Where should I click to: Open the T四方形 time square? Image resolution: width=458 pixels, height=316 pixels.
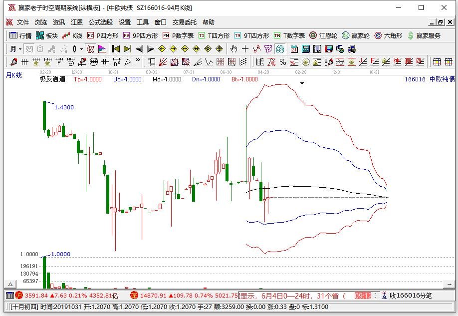coord(214,35)
